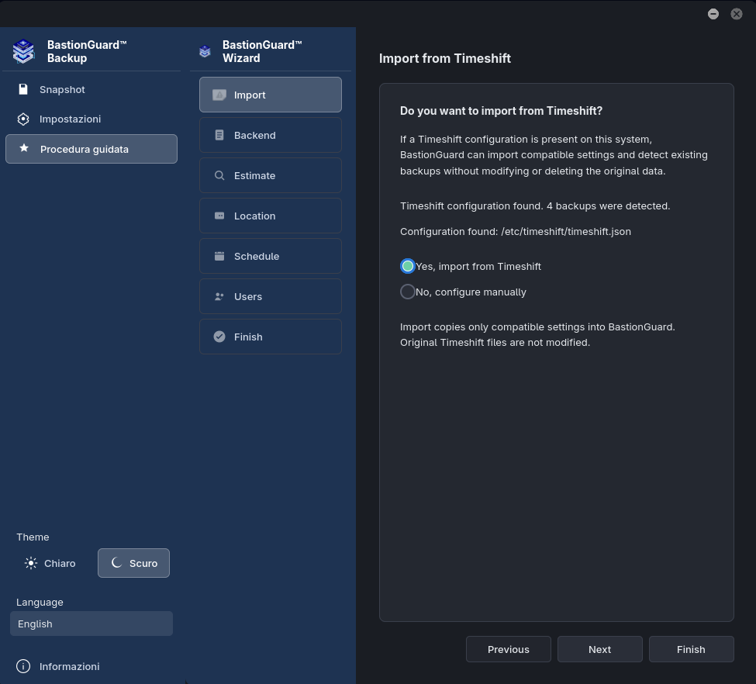Click the Previous button
This screenshot has height=684, width=756.
point(508,649)
